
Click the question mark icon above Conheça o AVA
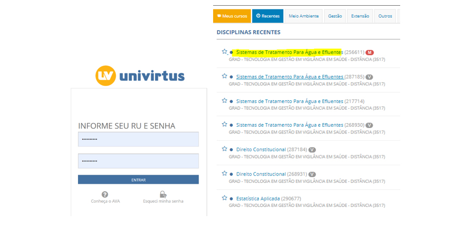click(x=105, y=194)
